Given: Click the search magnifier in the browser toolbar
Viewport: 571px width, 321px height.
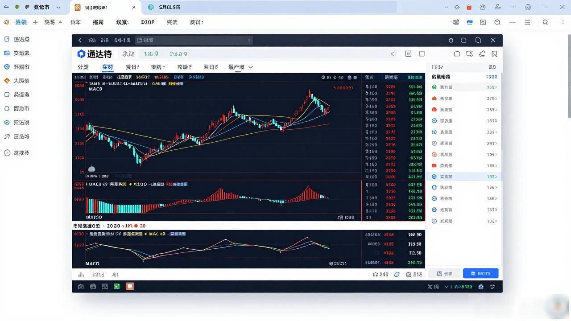Looking at the screenshot, I should (545, 22).
